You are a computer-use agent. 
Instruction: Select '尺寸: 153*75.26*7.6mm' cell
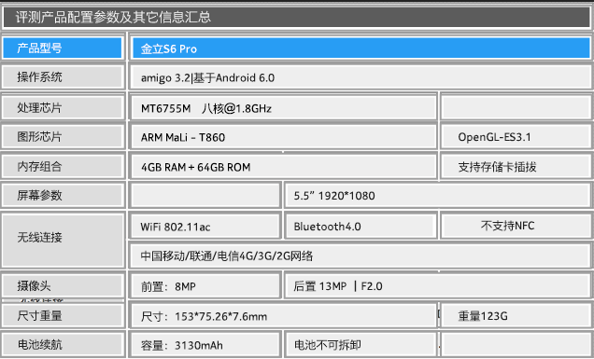pyautogui.click(x=284, y=316)
